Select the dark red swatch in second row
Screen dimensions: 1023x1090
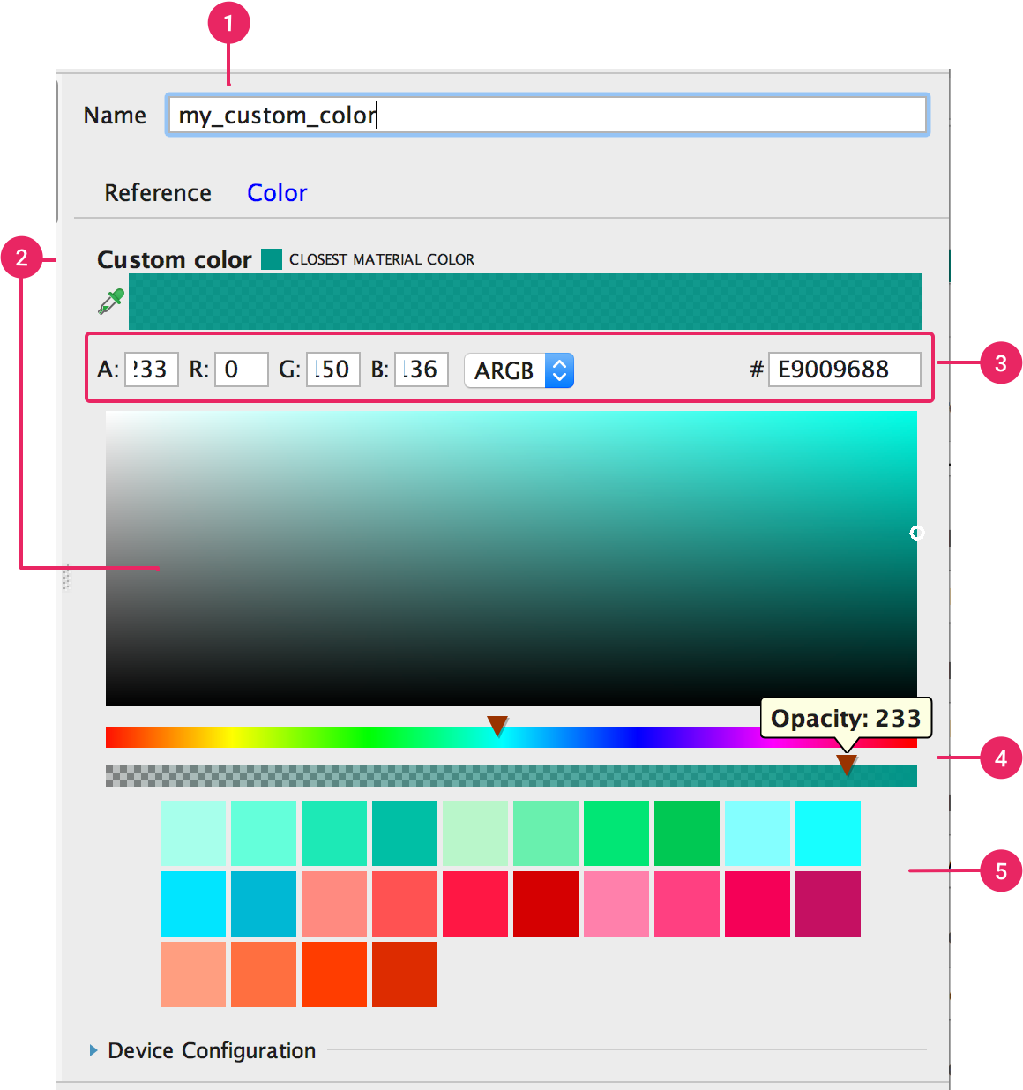point(545,903)
